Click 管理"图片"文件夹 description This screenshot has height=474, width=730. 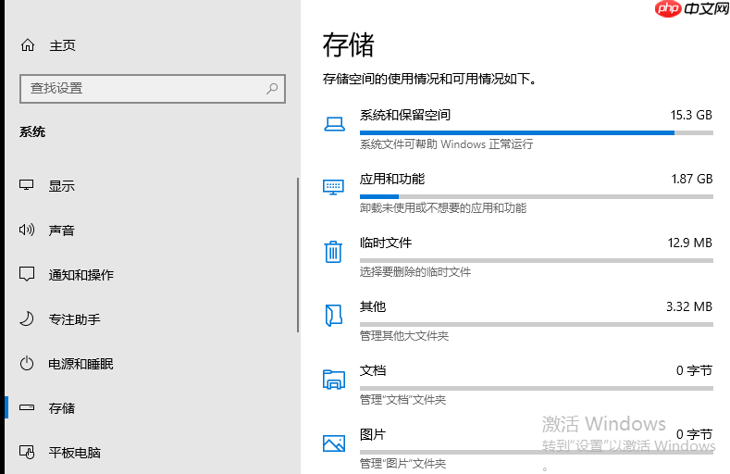402,463
